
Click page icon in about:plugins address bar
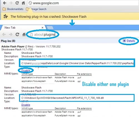(x=31, y=34)
